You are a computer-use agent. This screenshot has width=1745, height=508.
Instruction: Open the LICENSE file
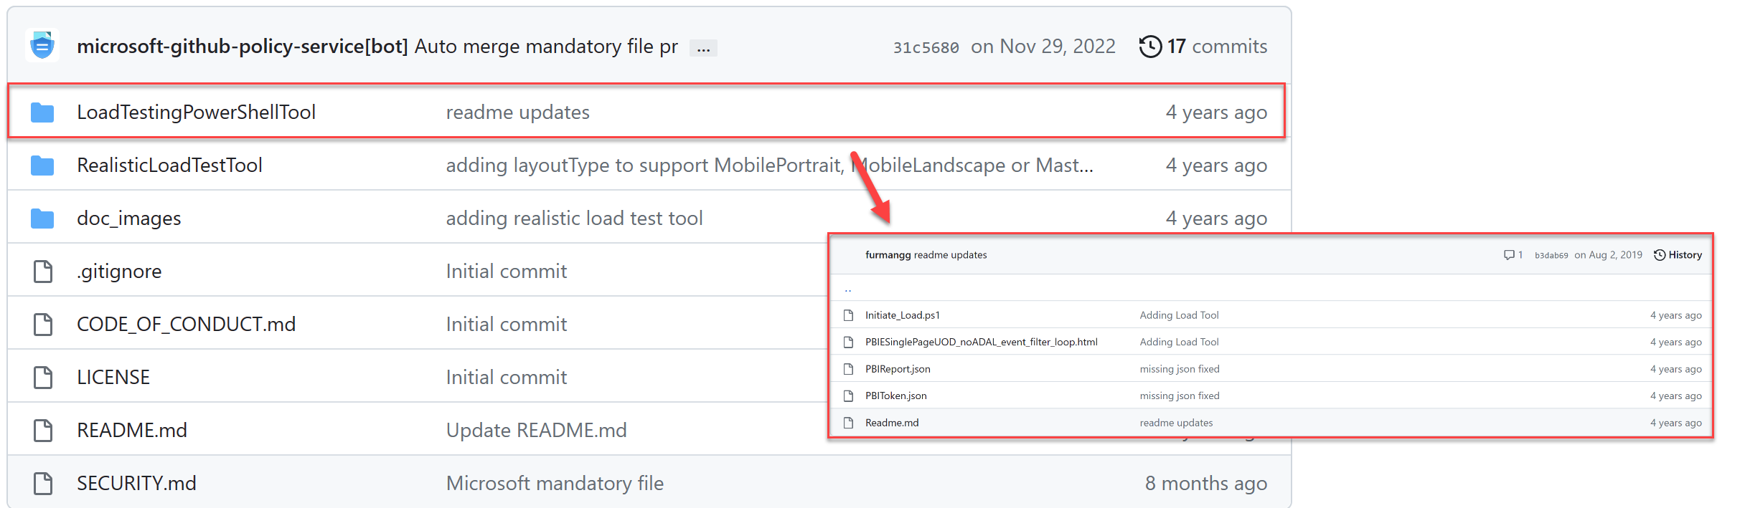click(113, 378)
